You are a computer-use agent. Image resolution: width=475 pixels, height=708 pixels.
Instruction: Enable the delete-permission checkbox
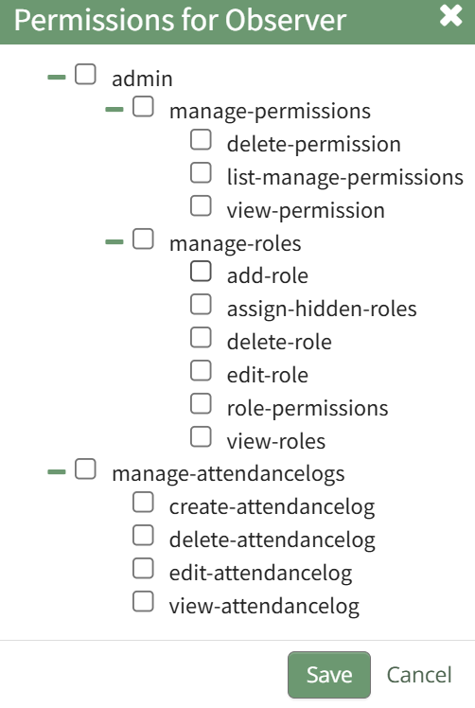coord(201,140)
